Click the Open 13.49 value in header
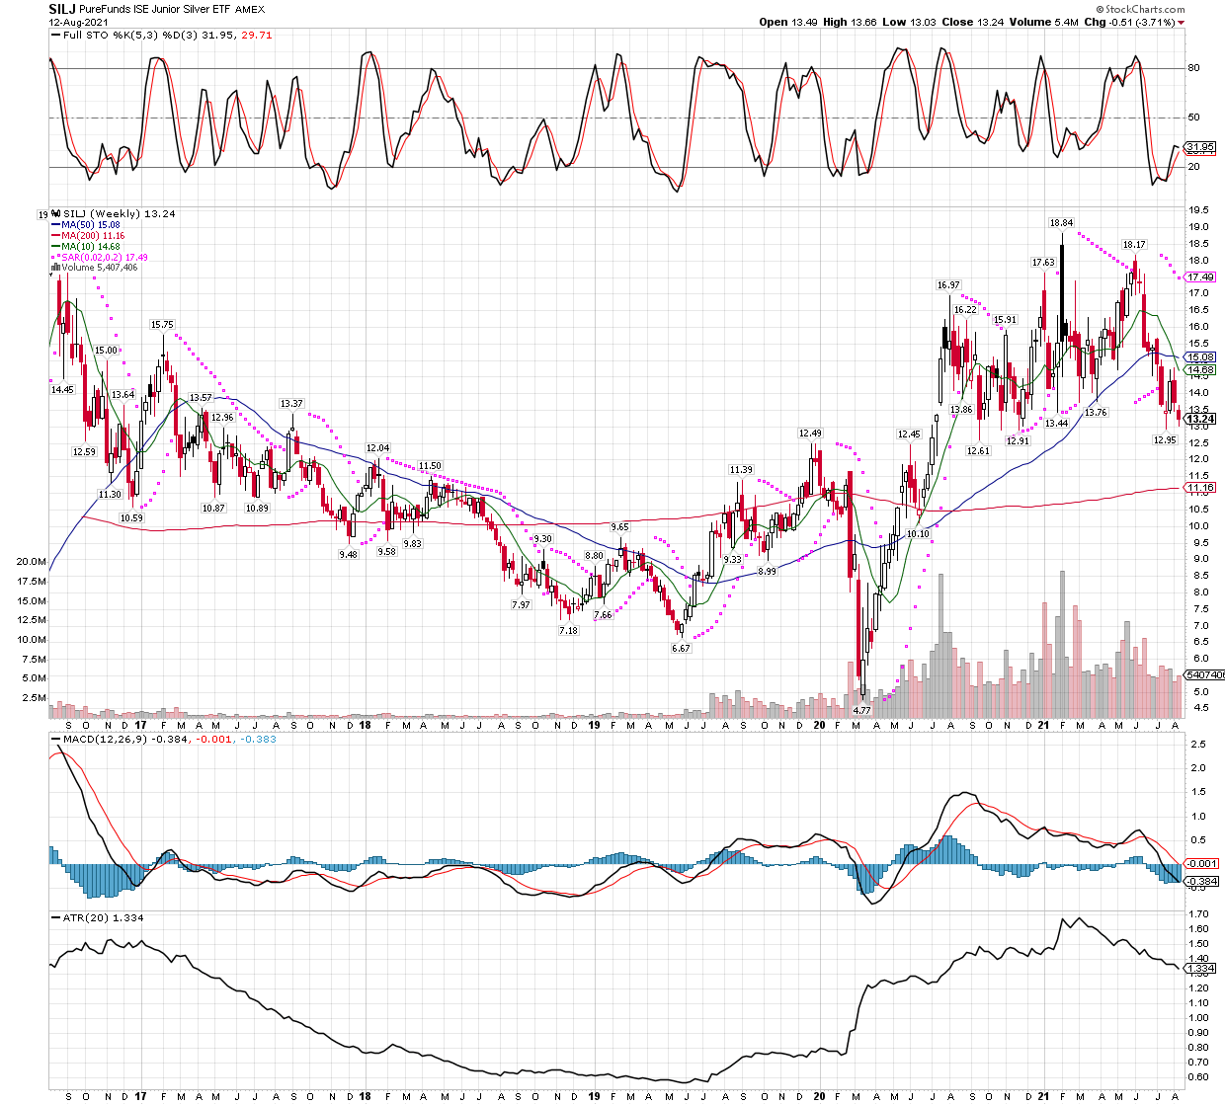The width and height of the screenshot is (1225, 1105). [x=787, y=22]
